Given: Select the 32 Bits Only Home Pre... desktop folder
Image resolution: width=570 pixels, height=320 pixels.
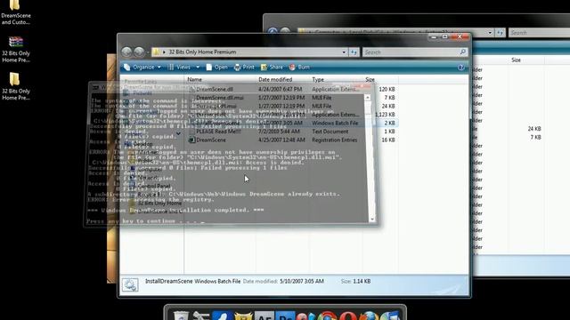Looking at the screenshot, I should point(16,87).
